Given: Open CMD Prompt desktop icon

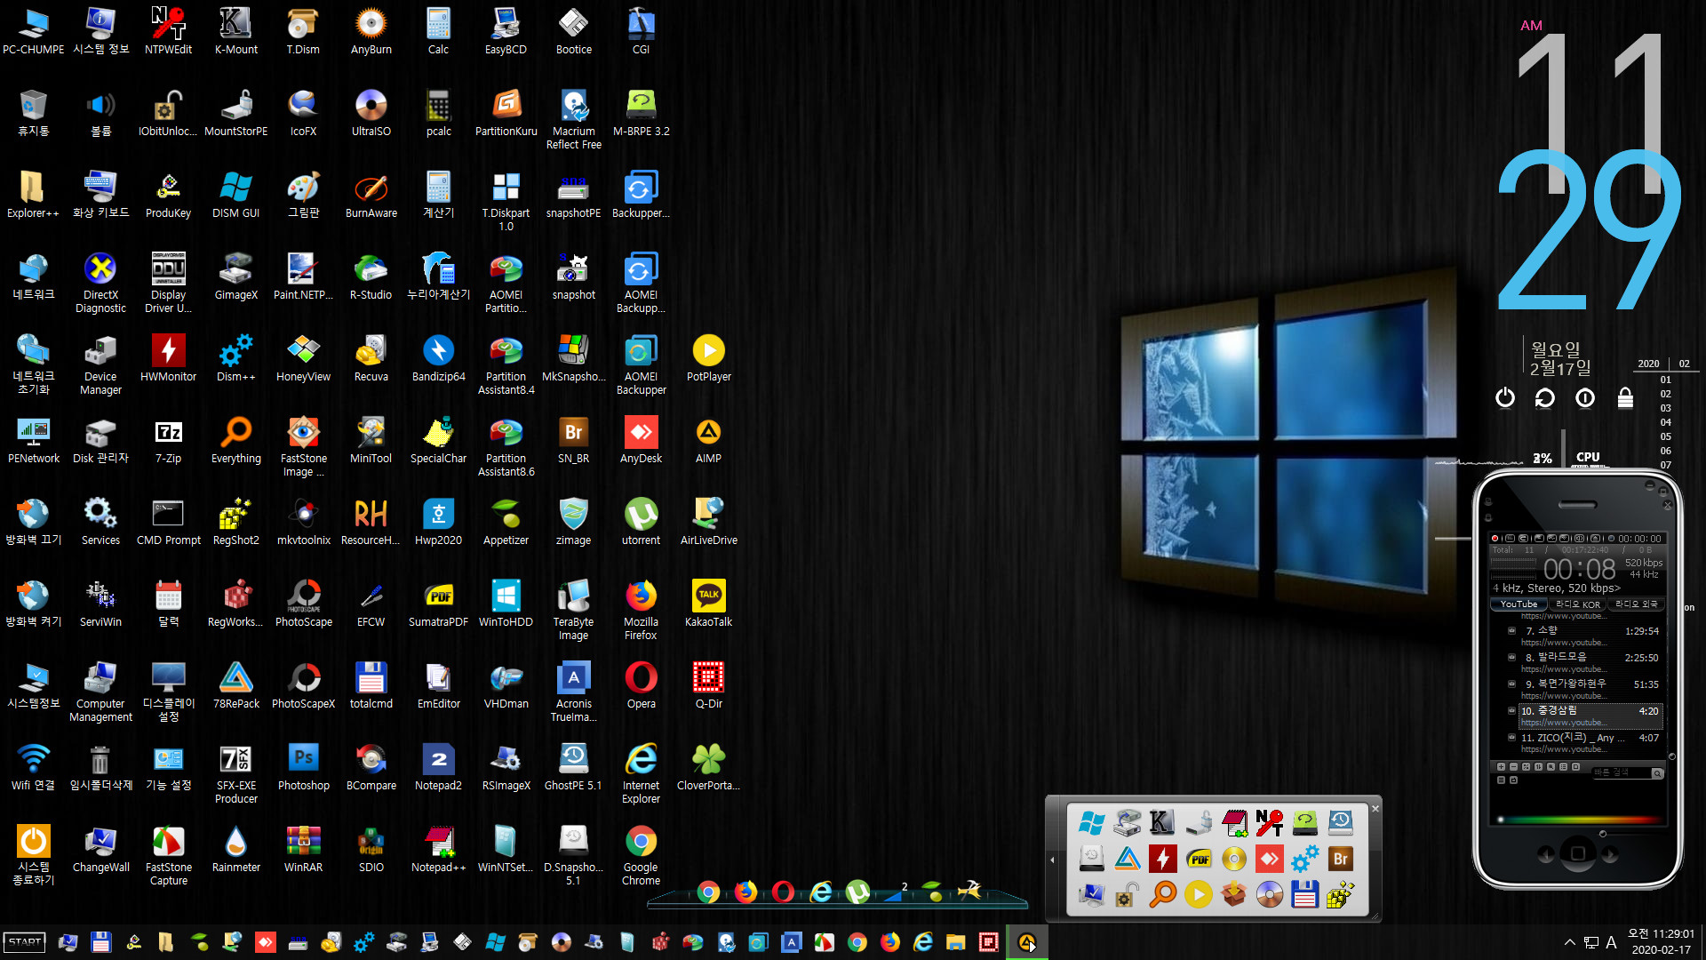Looking at the screenshot, I should click(168, 522).
